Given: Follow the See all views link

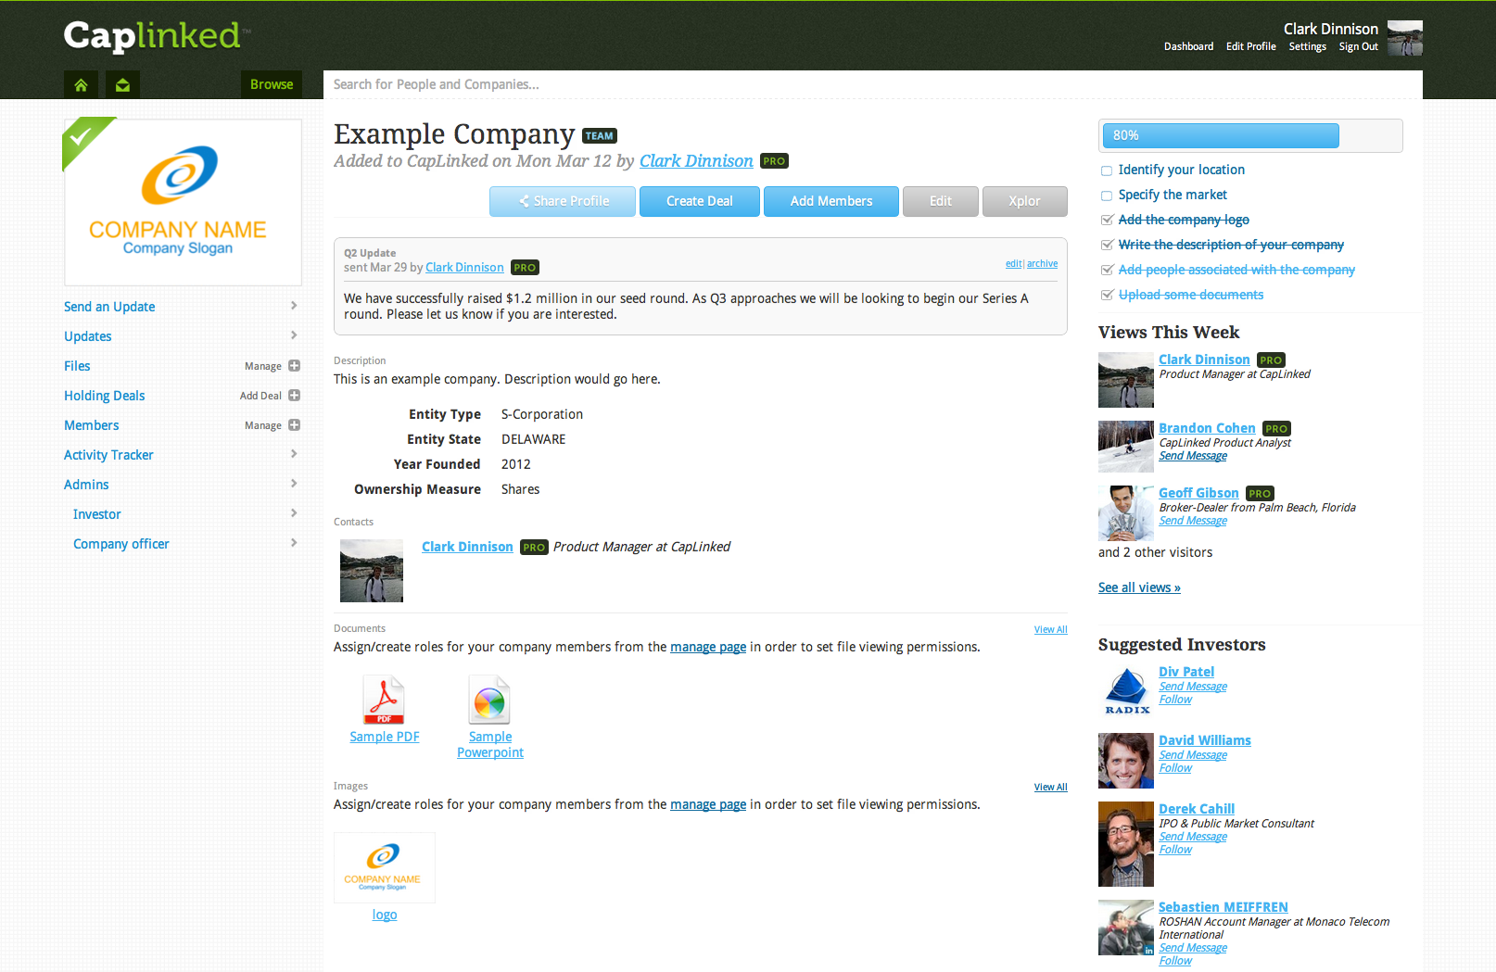Looking at the screenshot, I should coord(1139,587).
